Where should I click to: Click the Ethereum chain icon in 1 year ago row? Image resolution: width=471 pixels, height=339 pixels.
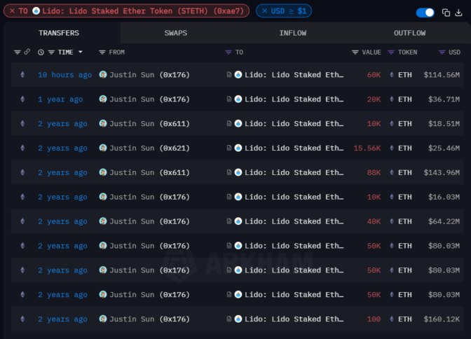click(22, 99)
